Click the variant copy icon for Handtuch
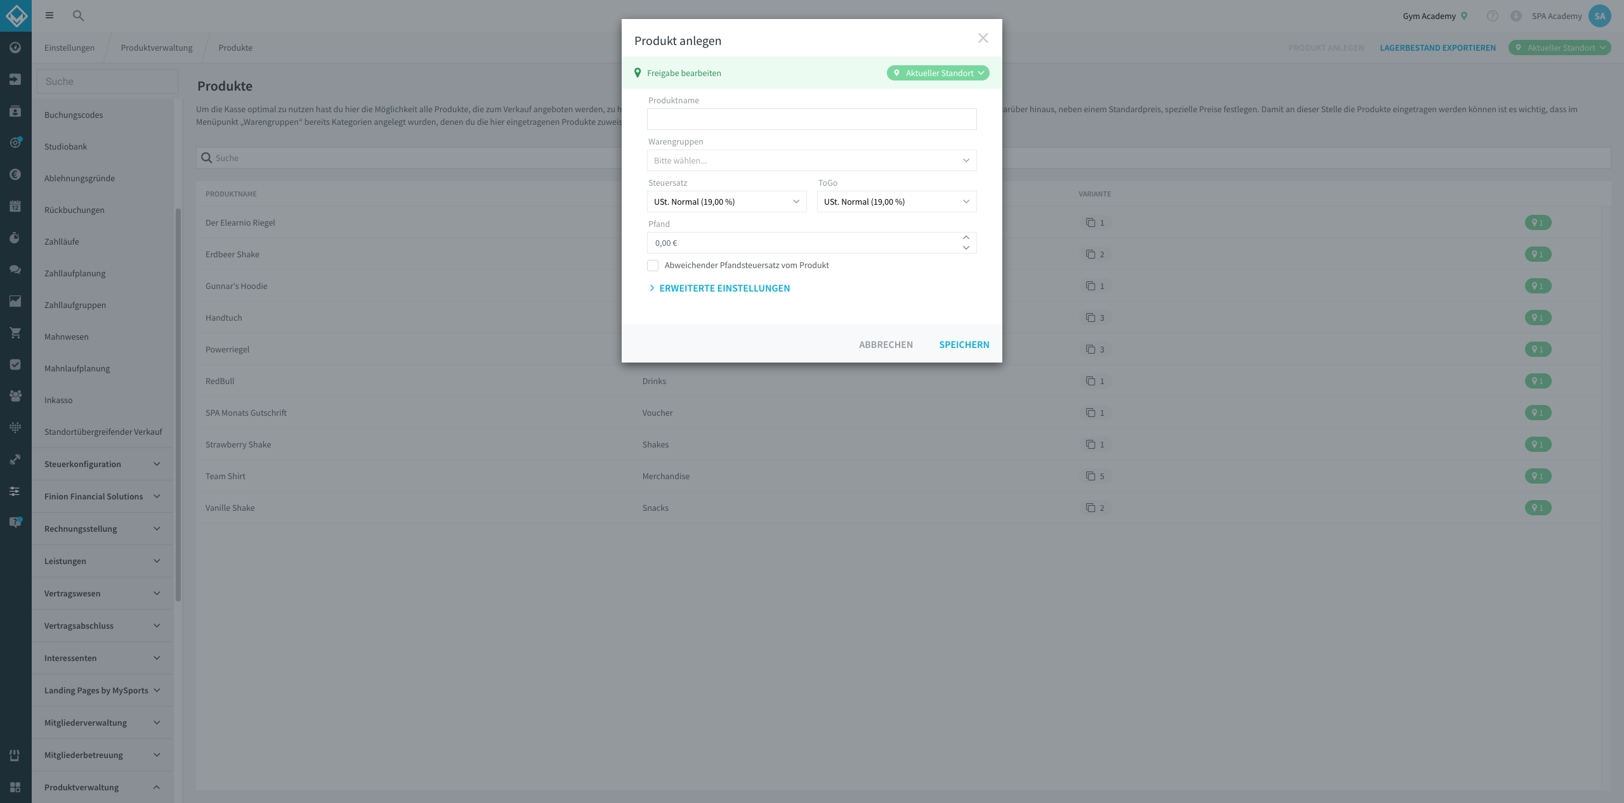The width and height of the screenshot is (1624, 803). (1090, 318)
